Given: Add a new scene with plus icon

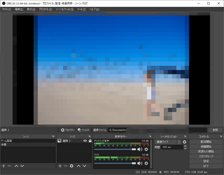Looking at the screenshot, I should 3,166.
